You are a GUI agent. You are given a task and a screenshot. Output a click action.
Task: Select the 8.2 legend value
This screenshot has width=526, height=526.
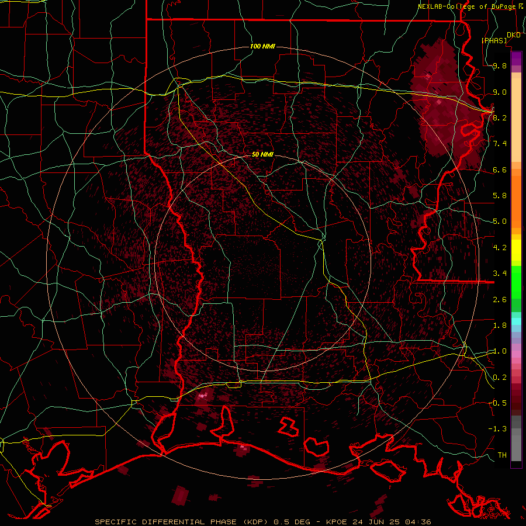click(500, 117)
